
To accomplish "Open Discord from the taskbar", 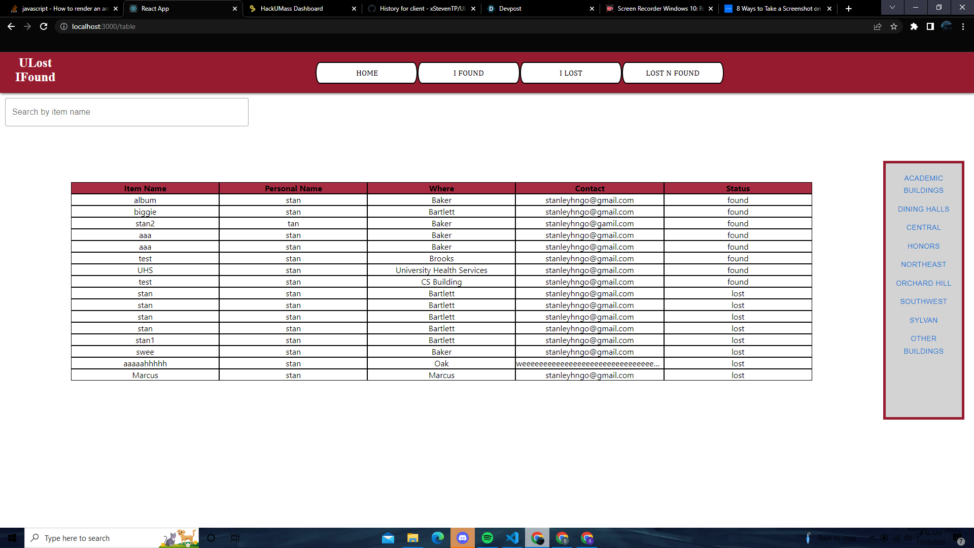I will 462,538.
